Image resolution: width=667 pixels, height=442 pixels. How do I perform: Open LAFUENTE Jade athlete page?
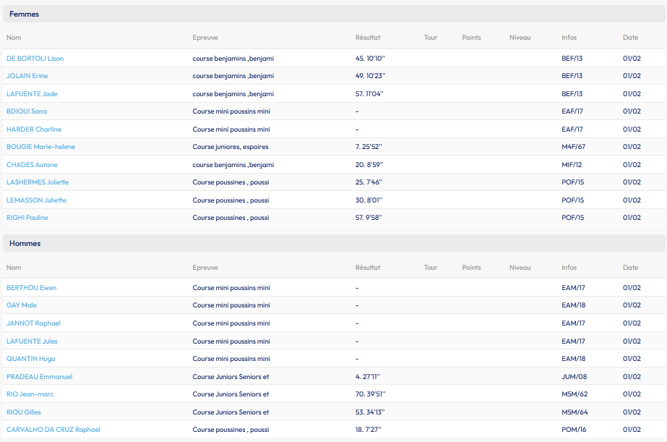click(x=32, y=94)
